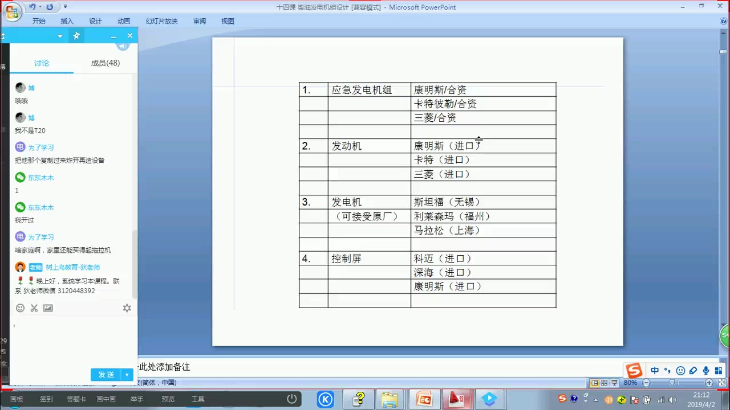Viewport: 730px width, 410px height.
Task: Zoom in with plus button
Action: click(x=709, y=383)
